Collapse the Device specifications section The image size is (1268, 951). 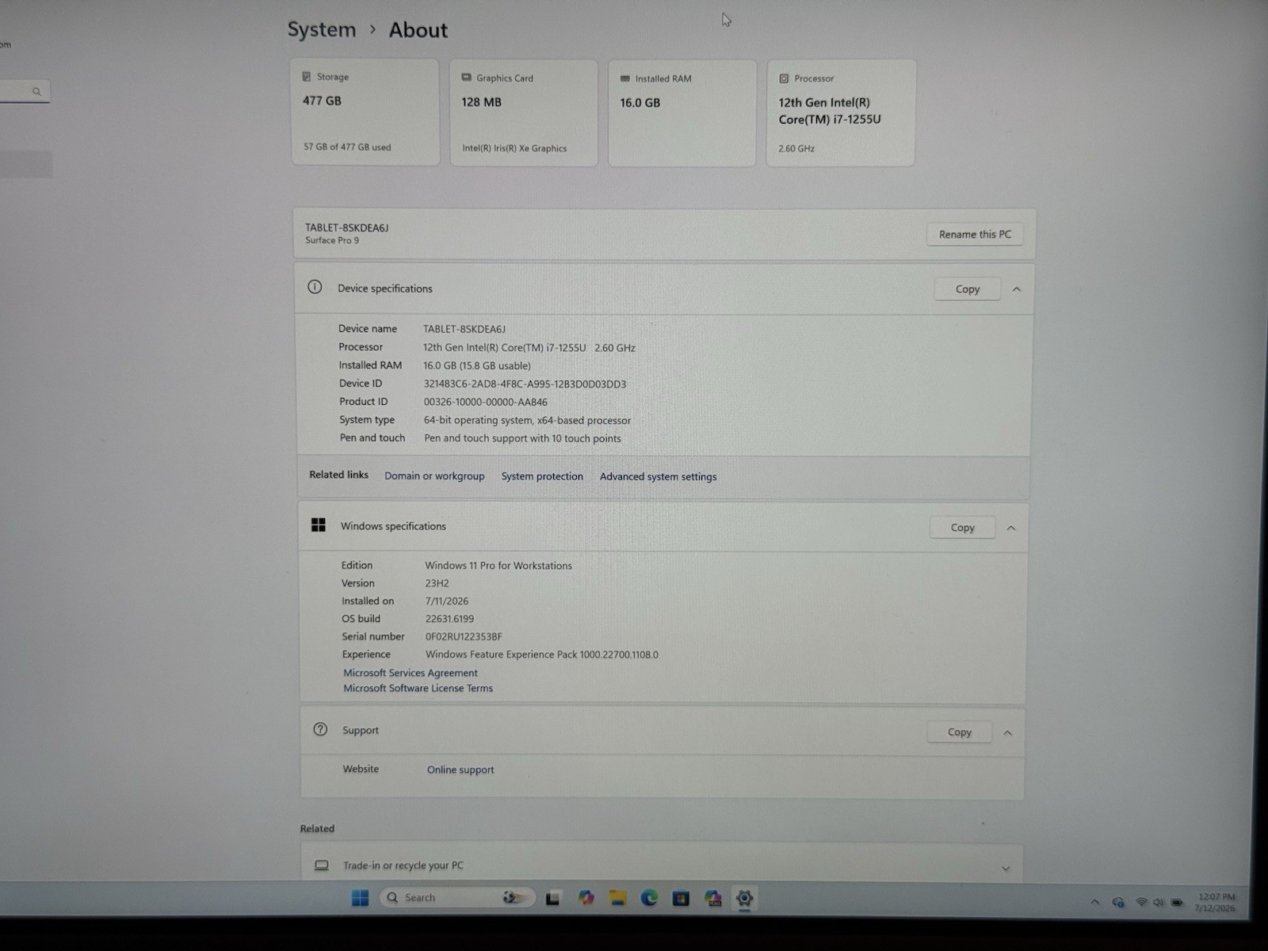[1017, 289]
